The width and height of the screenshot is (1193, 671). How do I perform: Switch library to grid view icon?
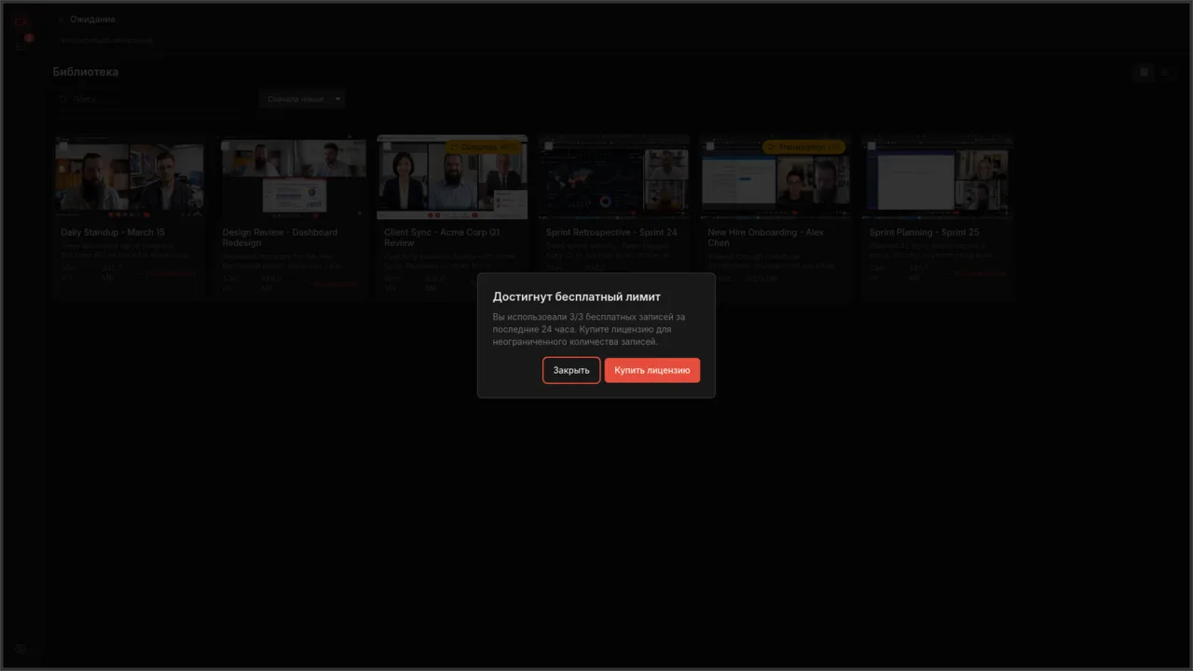(1145, 72)
